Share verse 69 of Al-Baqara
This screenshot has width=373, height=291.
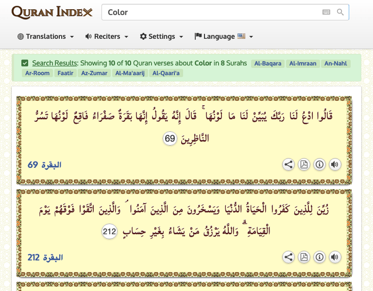pos(288,164)
